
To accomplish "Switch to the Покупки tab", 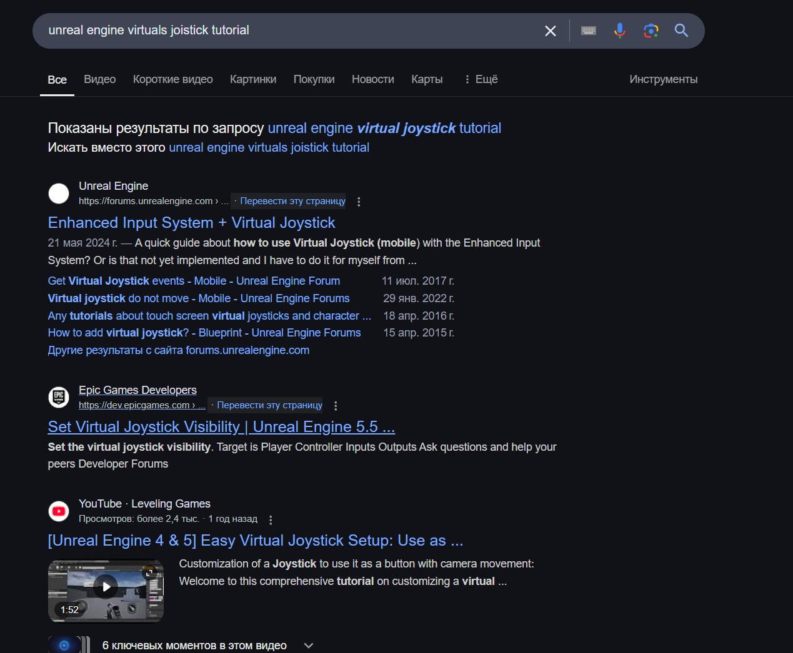I will coord(314,79).
